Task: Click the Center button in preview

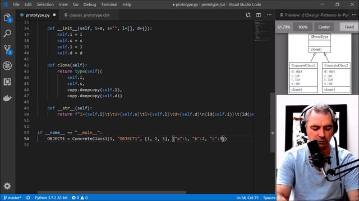Action: coord(324,27)
